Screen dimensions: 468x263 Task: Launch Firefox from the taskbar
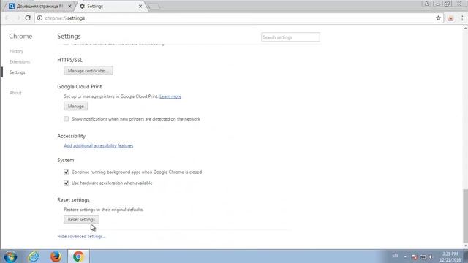pos(56,256)
